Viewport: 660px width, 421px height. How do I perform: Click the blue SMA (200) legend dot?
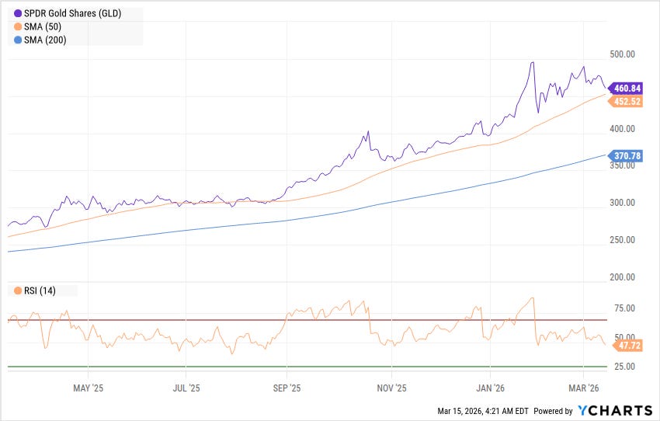coord(18,40)
